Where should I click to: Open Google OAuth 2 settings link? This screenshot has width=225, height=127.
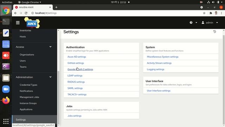pyautogui.click(x=80, y=69)
